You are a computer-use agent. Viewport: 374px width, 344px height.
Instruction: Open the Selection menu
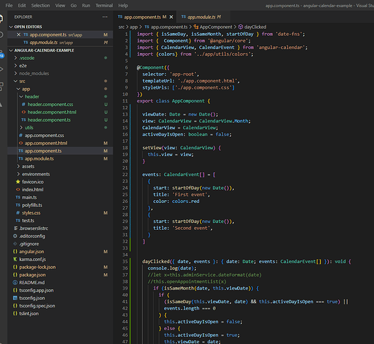pyautogui.click(x=41, y=6)
